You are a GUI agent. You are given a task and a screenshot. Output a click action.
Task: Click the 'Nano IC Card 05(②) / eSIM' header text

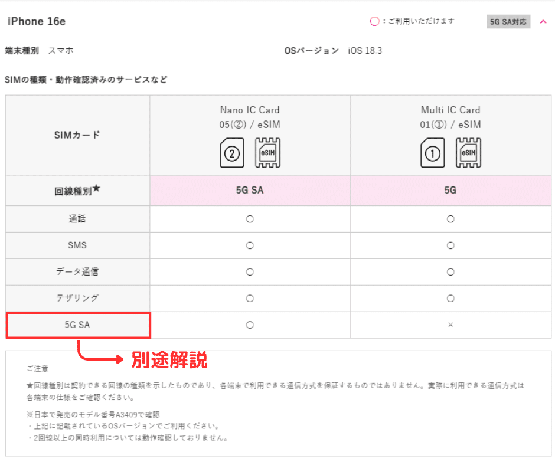(250, 117)
